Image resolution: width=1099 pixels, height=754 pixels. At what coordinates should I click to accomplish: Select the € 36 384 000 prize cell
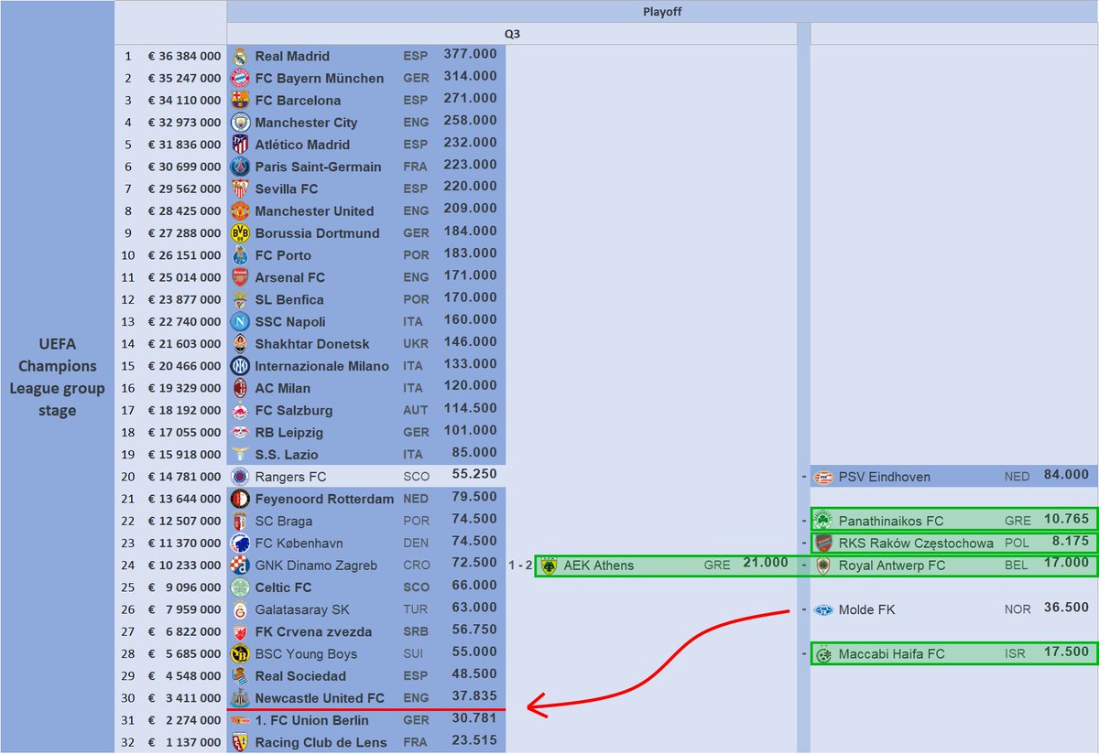pos(184,56)
